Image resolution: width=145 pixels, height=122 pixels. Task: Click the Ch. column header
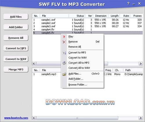point(118,70)
